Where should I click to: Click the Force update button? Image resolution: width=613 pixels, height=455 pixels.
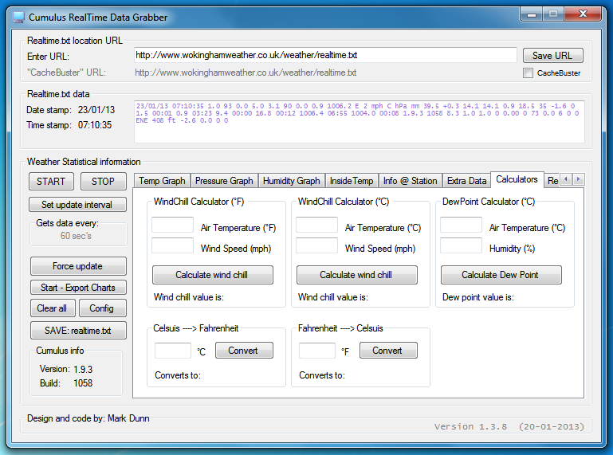point(77,266)
